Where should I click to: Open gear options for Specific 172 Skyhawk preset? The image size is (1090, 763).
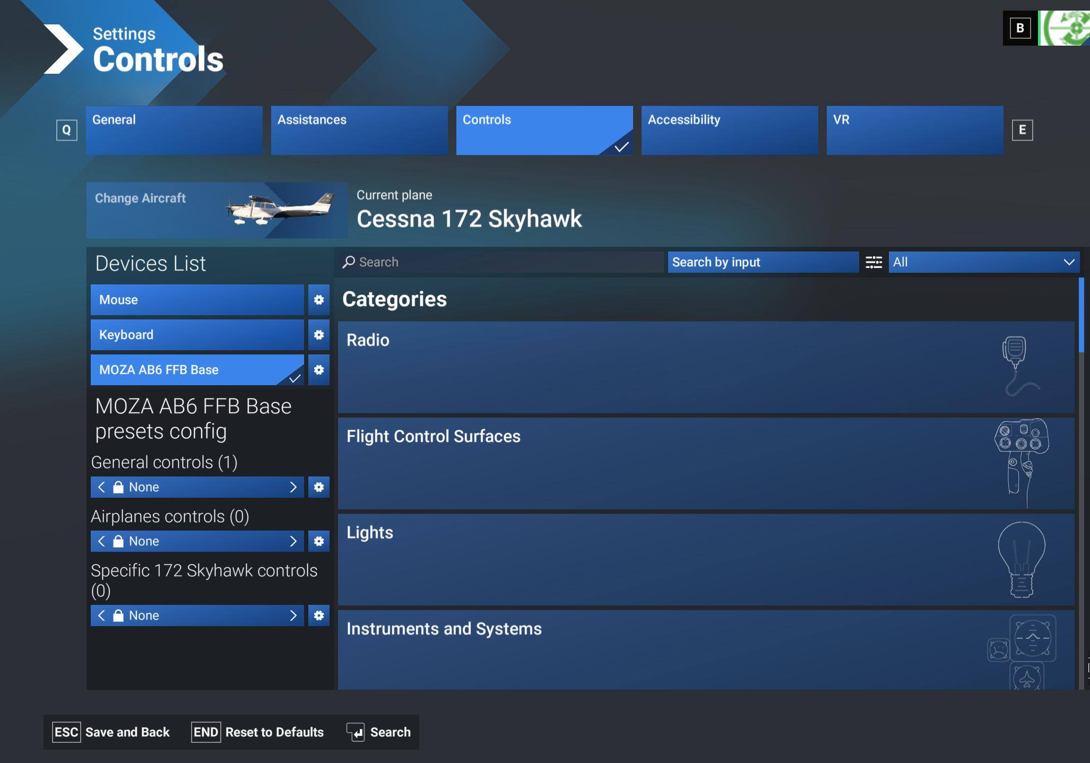[x=318, y=615]
